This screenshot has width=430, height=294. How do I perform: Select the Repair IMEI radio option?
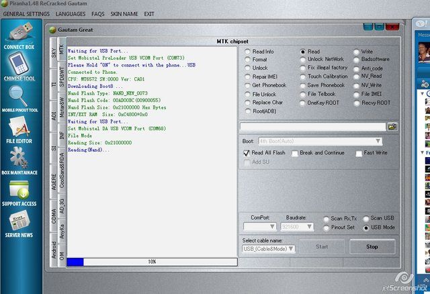tap(247, 77)
